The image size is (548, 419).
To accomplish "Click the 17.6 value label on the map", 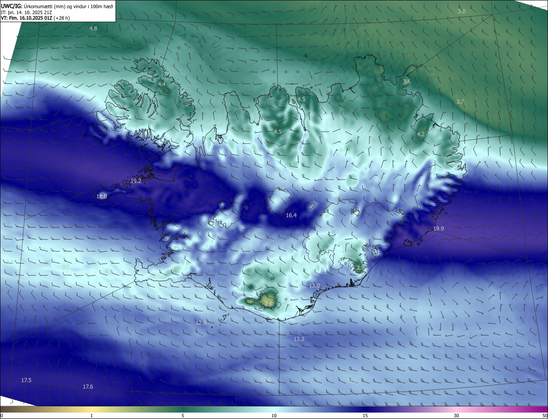I will click(x=88, y=386).
